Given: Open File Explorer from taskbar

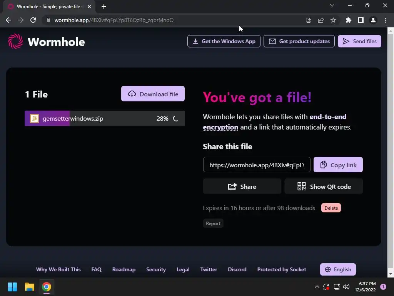Looking at the screenshot, I should coord(29,287).
